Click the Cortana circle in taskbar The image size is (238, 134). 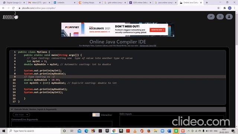pyautogui.click(x=64, y=131)
